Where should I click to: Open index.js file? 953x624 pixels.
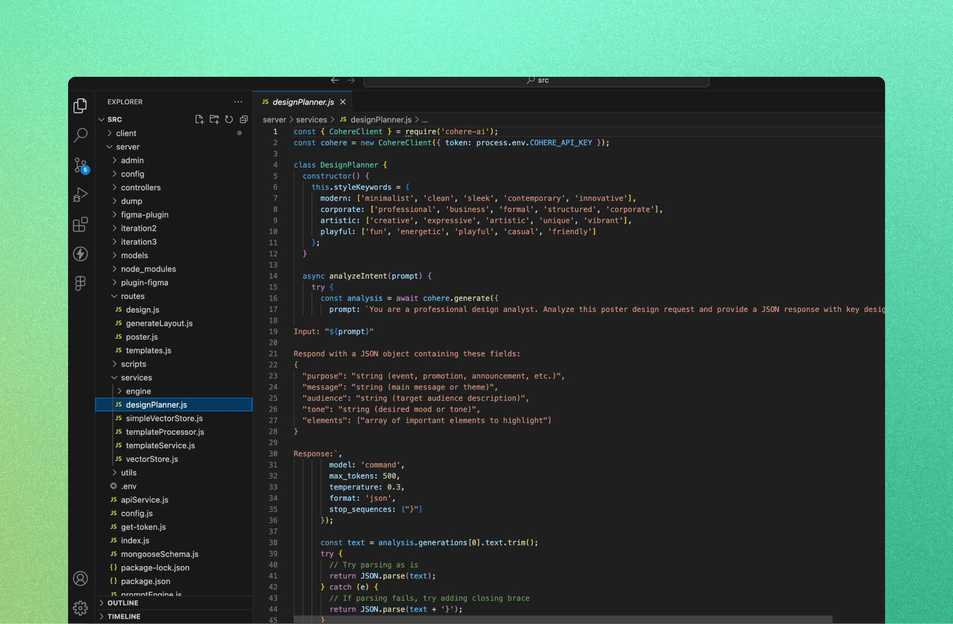(173, 540)
